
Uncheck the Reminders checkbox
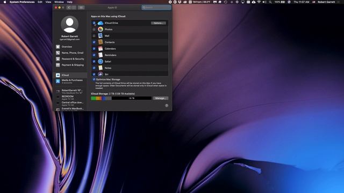click(x=94, y=55)
